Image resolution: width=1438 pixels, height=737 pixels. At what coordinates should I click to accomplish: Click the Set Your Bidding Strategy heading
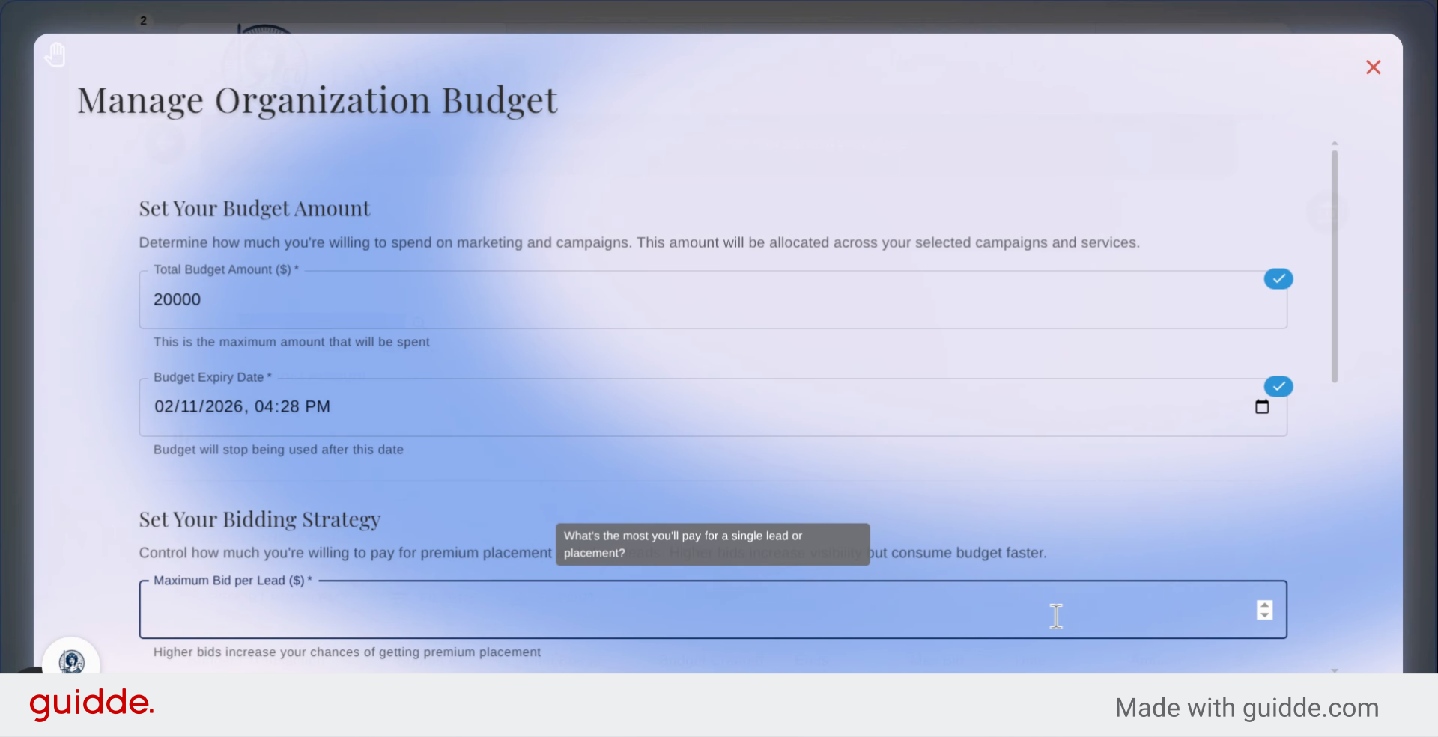click(x=259, y=519)
